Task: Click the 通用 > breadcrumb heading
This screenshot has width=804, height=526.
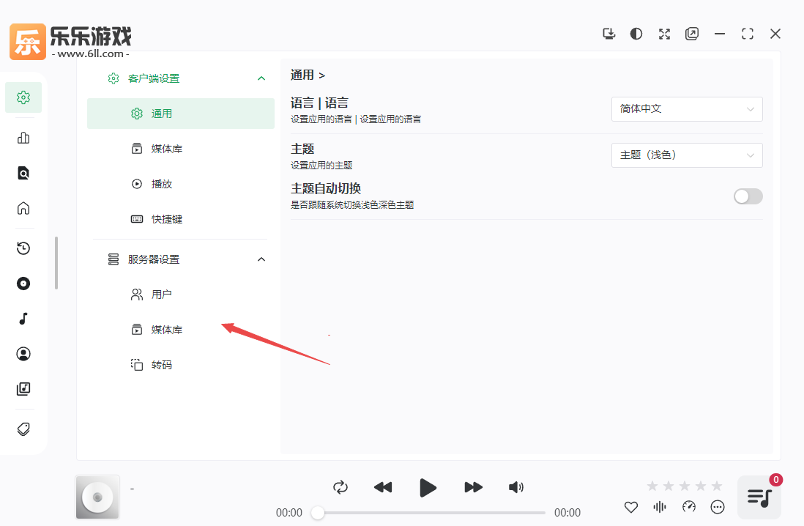Action: point(308,75)
